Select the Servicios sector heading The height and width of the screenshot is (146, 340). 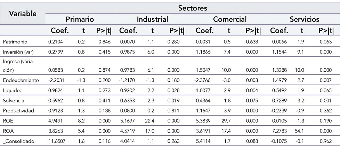[x=305, y=19]
